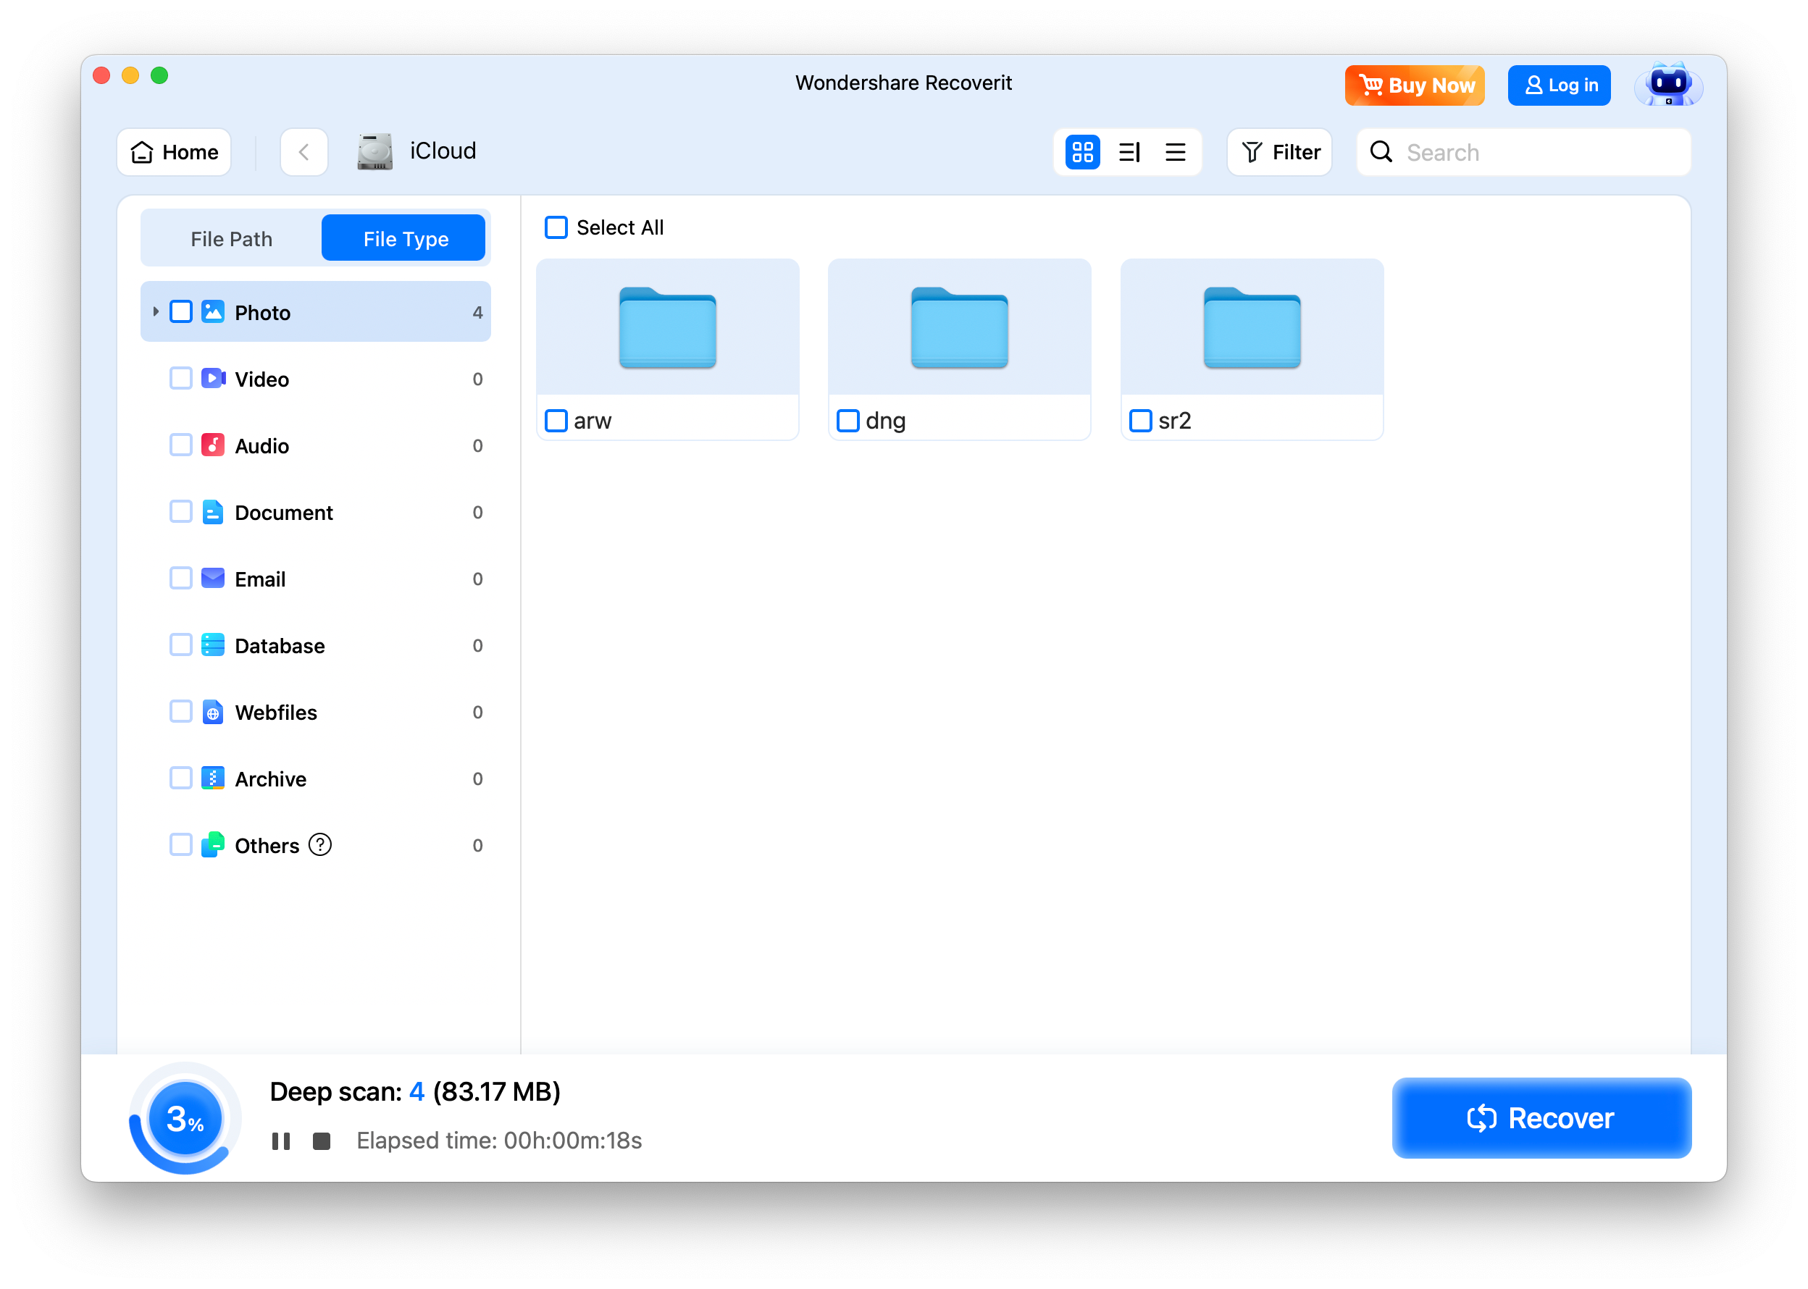Check the Email category checkbox

[181, 579]
